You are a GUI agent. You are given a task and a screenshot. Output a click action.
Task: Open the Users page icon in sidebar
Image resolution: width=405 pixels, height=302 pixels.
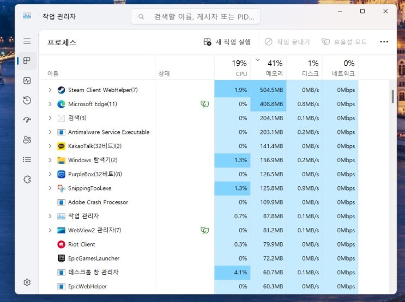(27, 139)
